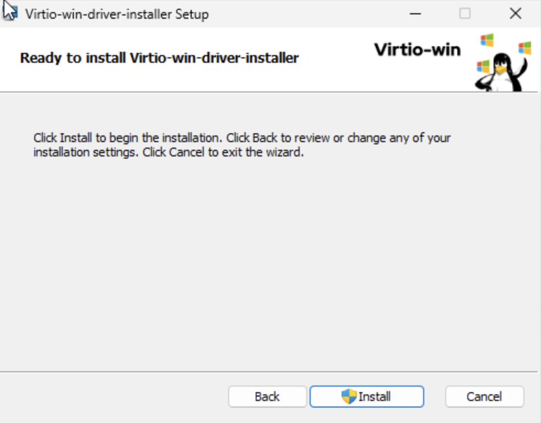Click the UAC shield icon on Install
Viewport: 541px width, 423px height.
[349, 397]
